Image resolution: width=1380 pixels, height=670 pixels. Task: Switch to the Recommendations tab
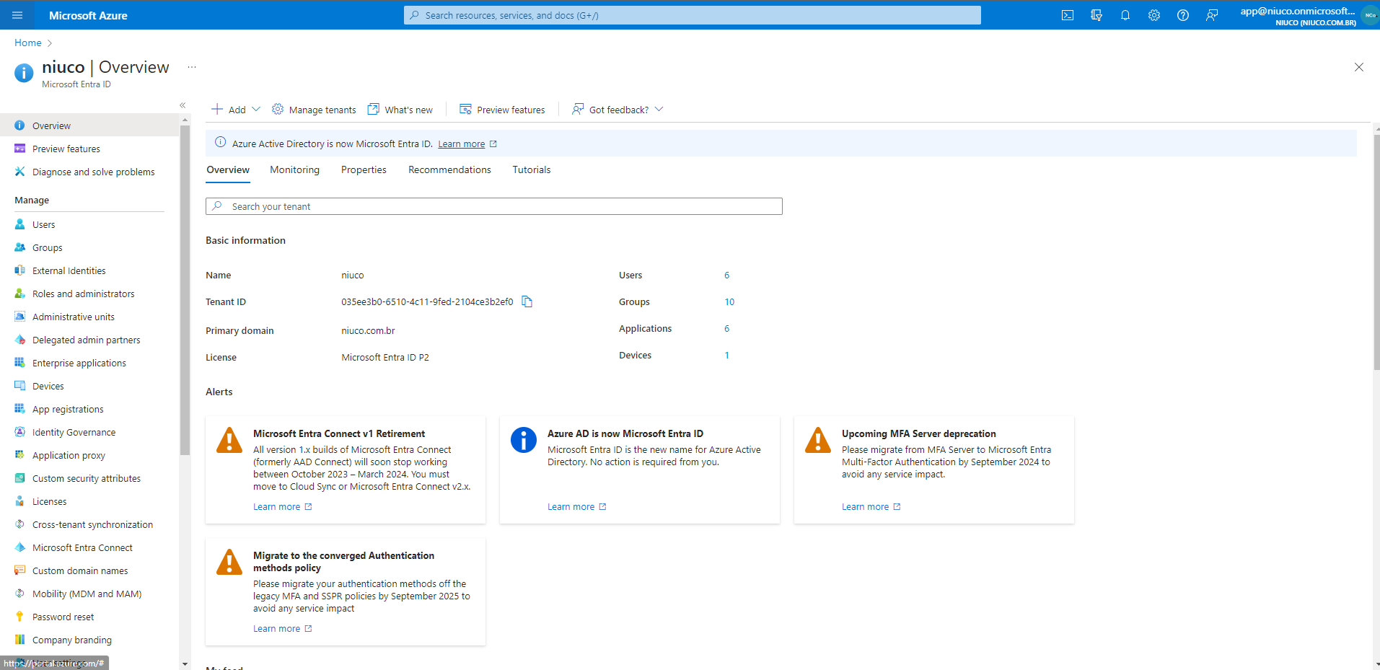click(449, 169)
